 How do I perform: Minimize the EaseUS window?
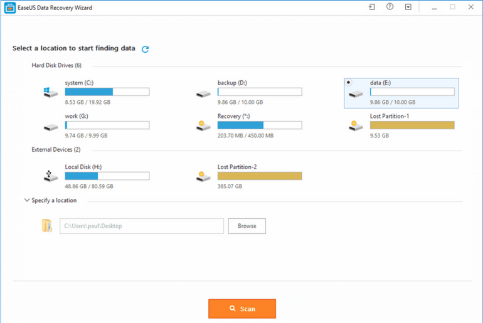click(434, 8)
